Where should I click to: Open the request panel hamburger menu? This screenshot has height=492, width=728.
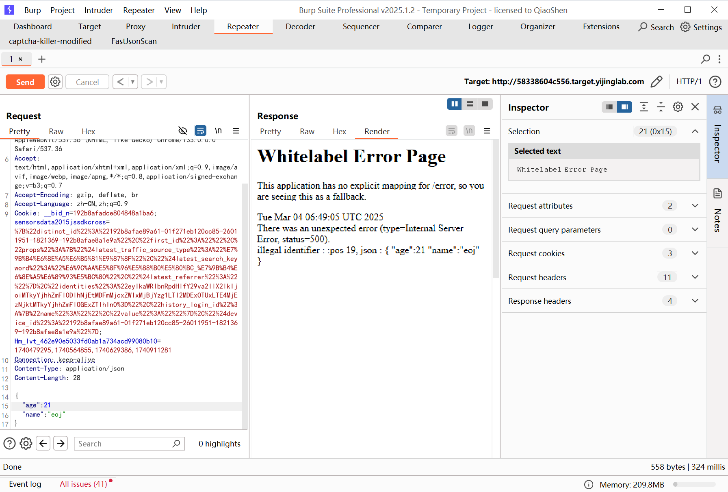click(x=236, y=131)
